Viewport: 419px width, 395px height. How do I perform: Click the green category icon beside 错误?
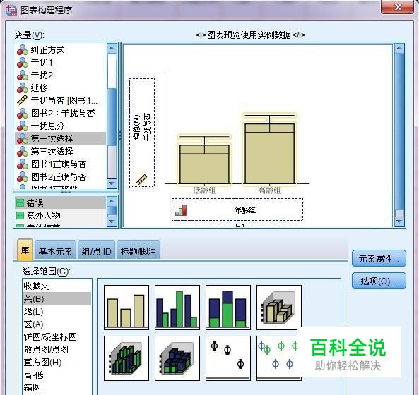tap(20, 203)
